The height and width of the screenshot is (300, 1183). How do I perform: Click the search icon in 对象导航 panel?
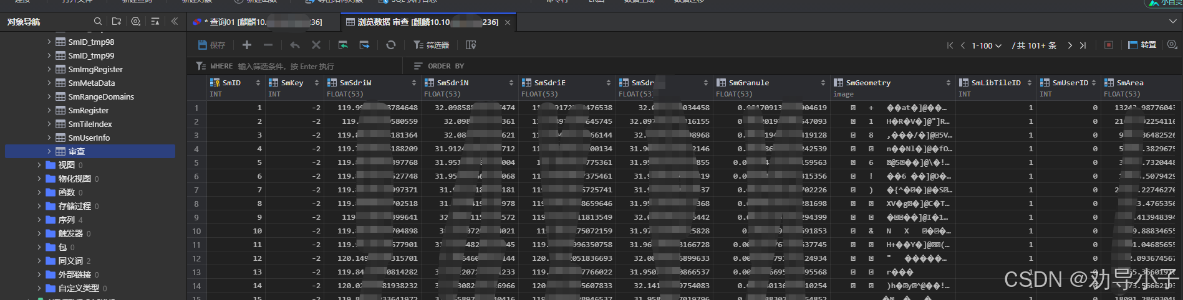98,22
